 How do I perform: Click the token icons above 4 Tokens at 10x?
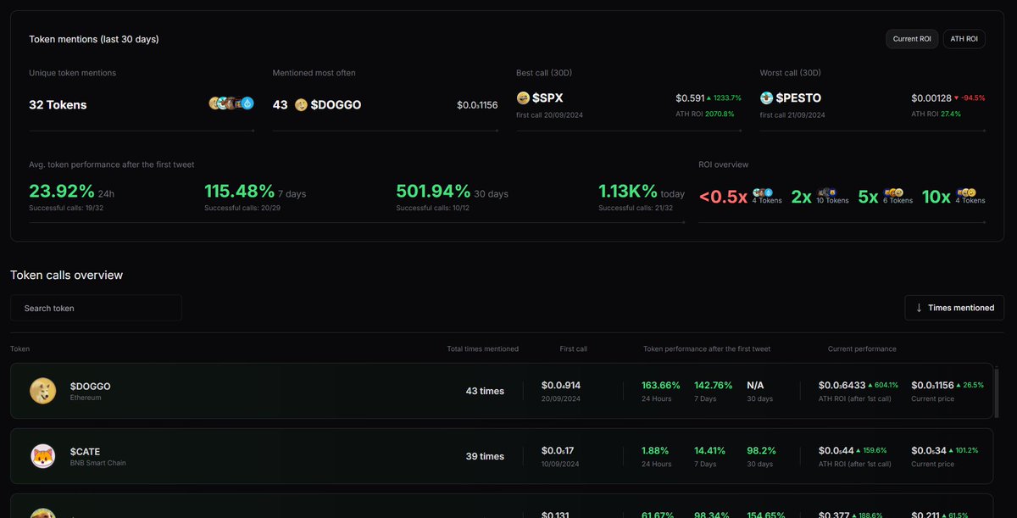click(967, 192)
